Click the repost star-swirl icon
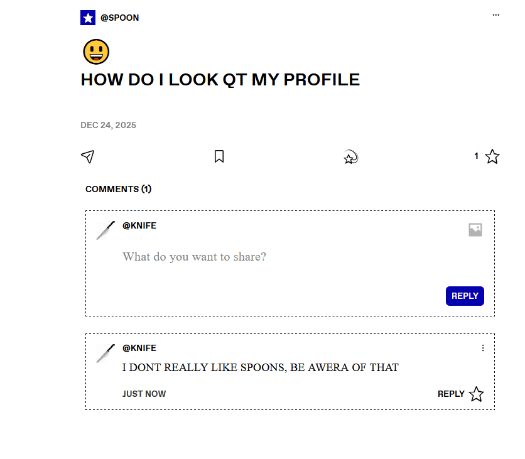The height and width of the screenshot is (459, 525). point(350,157)
